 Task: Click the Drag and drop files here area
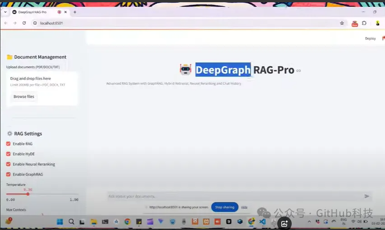point(42,89)
